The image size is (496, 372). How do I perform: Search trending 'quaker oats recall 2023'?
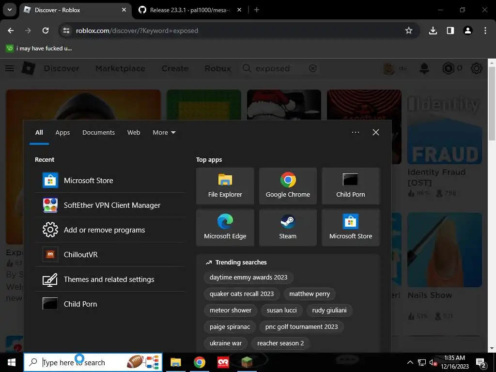pyautogui.click(x=242, y=294)
